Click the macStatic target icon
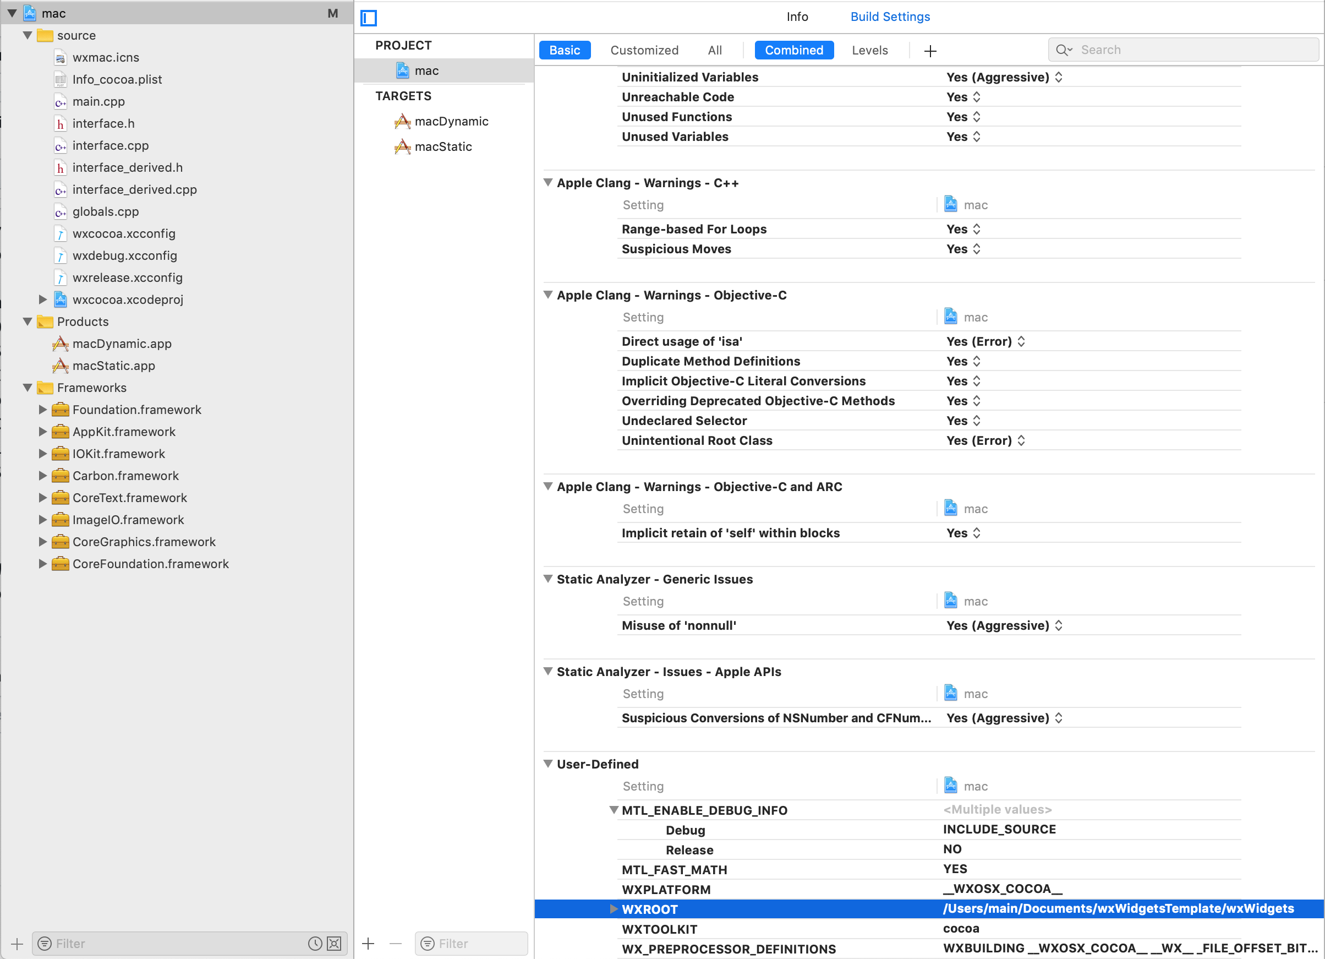This screenshot has height=959, width=1325. 403,146
